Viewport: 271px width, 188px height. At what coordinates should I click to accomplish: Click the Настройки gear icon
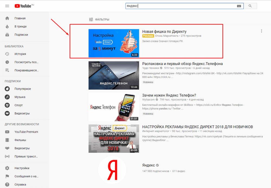[x=7, y=168]
